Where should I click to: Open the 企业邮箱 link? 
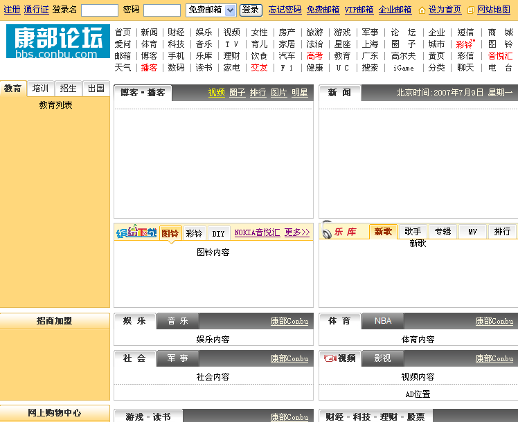coord(395,10)
